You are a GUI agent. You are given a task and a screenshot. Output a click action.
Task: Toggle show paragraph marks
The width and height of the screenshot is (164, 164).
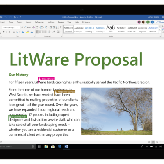point(61,27)
